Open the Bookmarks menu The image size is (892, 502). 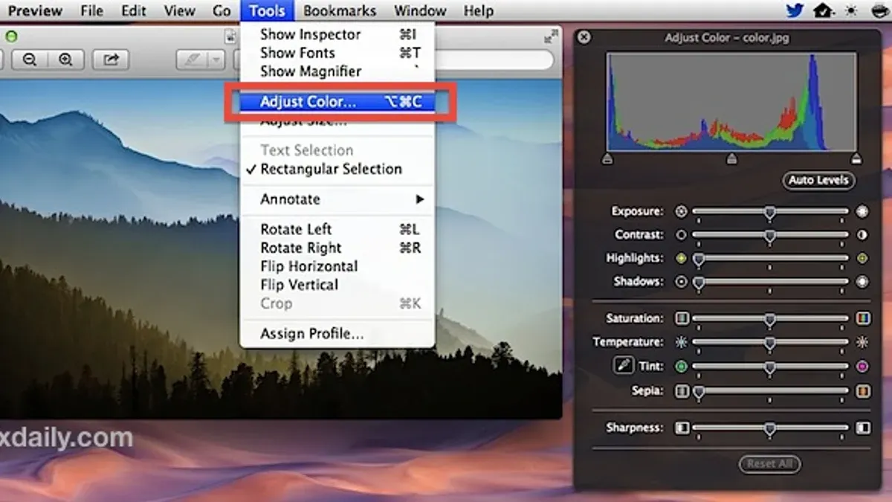[340, 10]
